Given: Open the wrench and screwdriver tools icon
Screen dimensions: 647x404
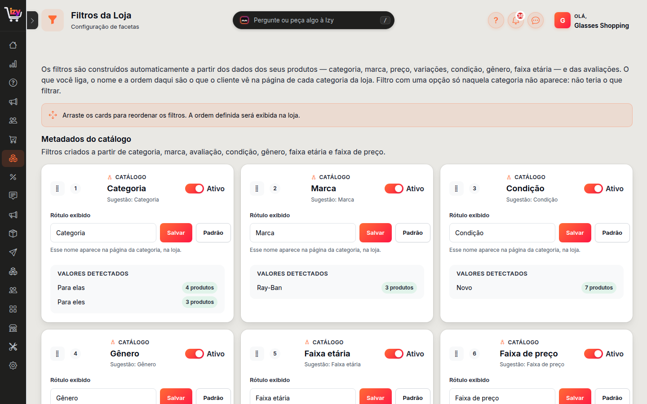Looking at the screenshot, I should click(x=13, y=347).
